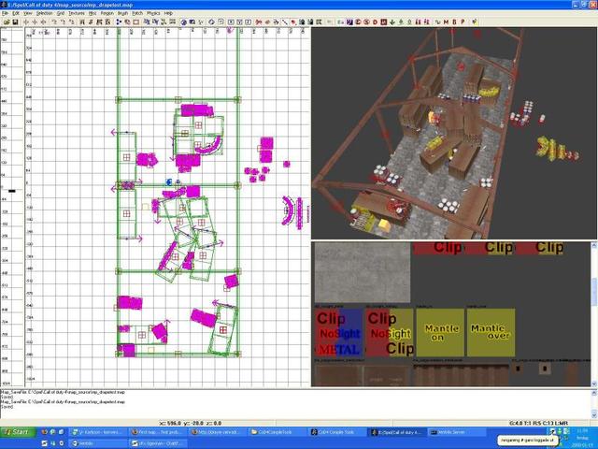Click texture browser scroll down arrow
This screenshot has height=449, width=598.
click(x=594, y=384)
